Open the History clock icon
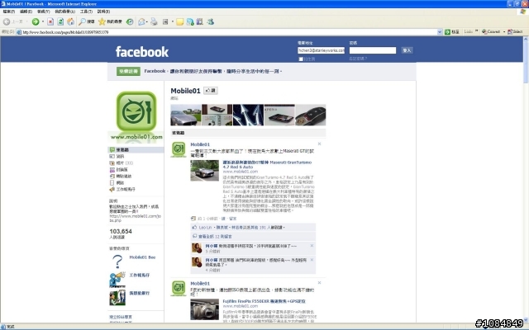 [130, 21]
